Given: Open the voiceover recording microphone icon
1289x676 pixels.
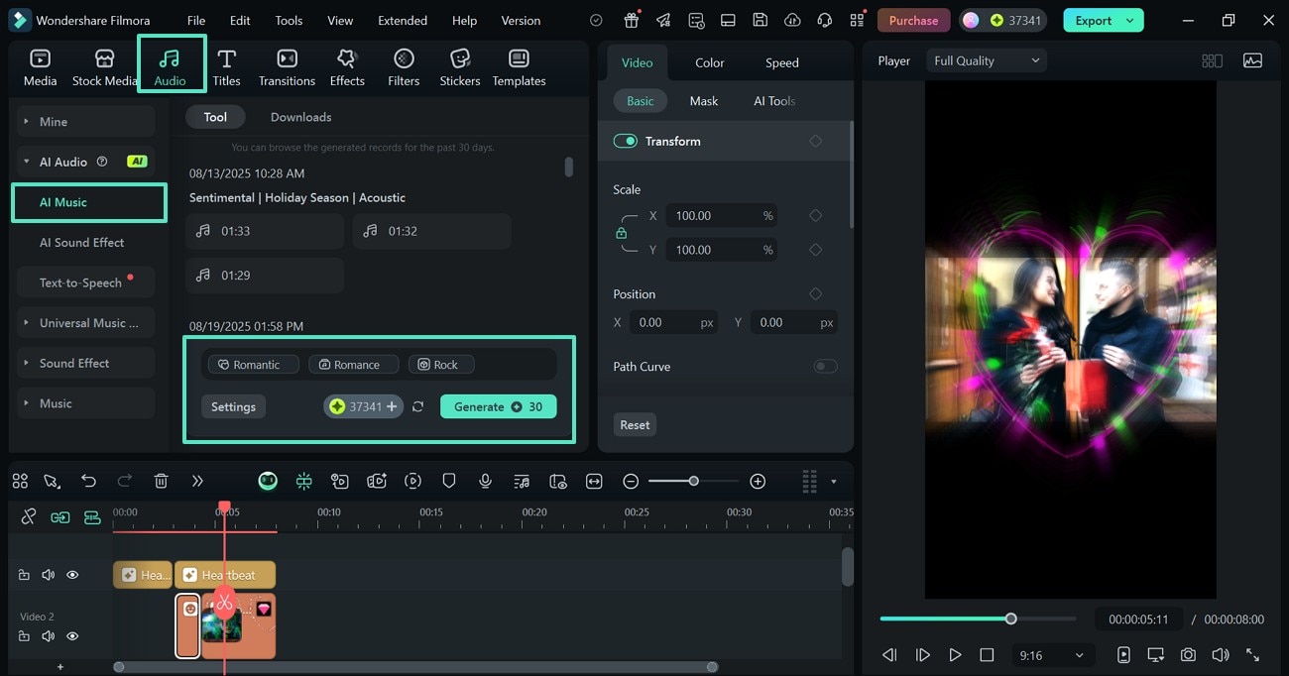Looking at the screenshot, I should coord(485,481).
